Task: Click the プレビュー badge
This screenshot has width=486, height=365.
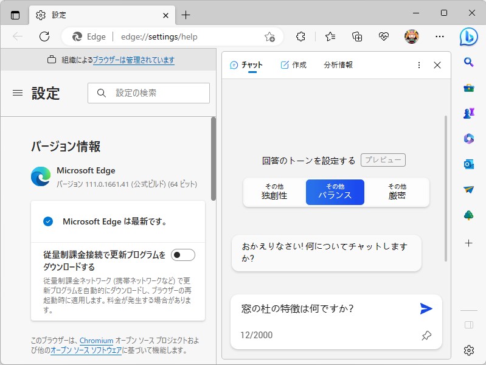Action: tap(383, 160)
